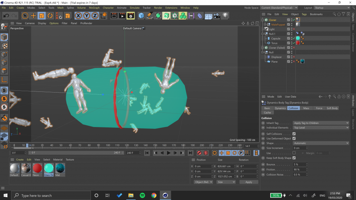Screen dimensions: 356x200
Task: Switch to Polygons mode icon
Action: tap(4, 71)
